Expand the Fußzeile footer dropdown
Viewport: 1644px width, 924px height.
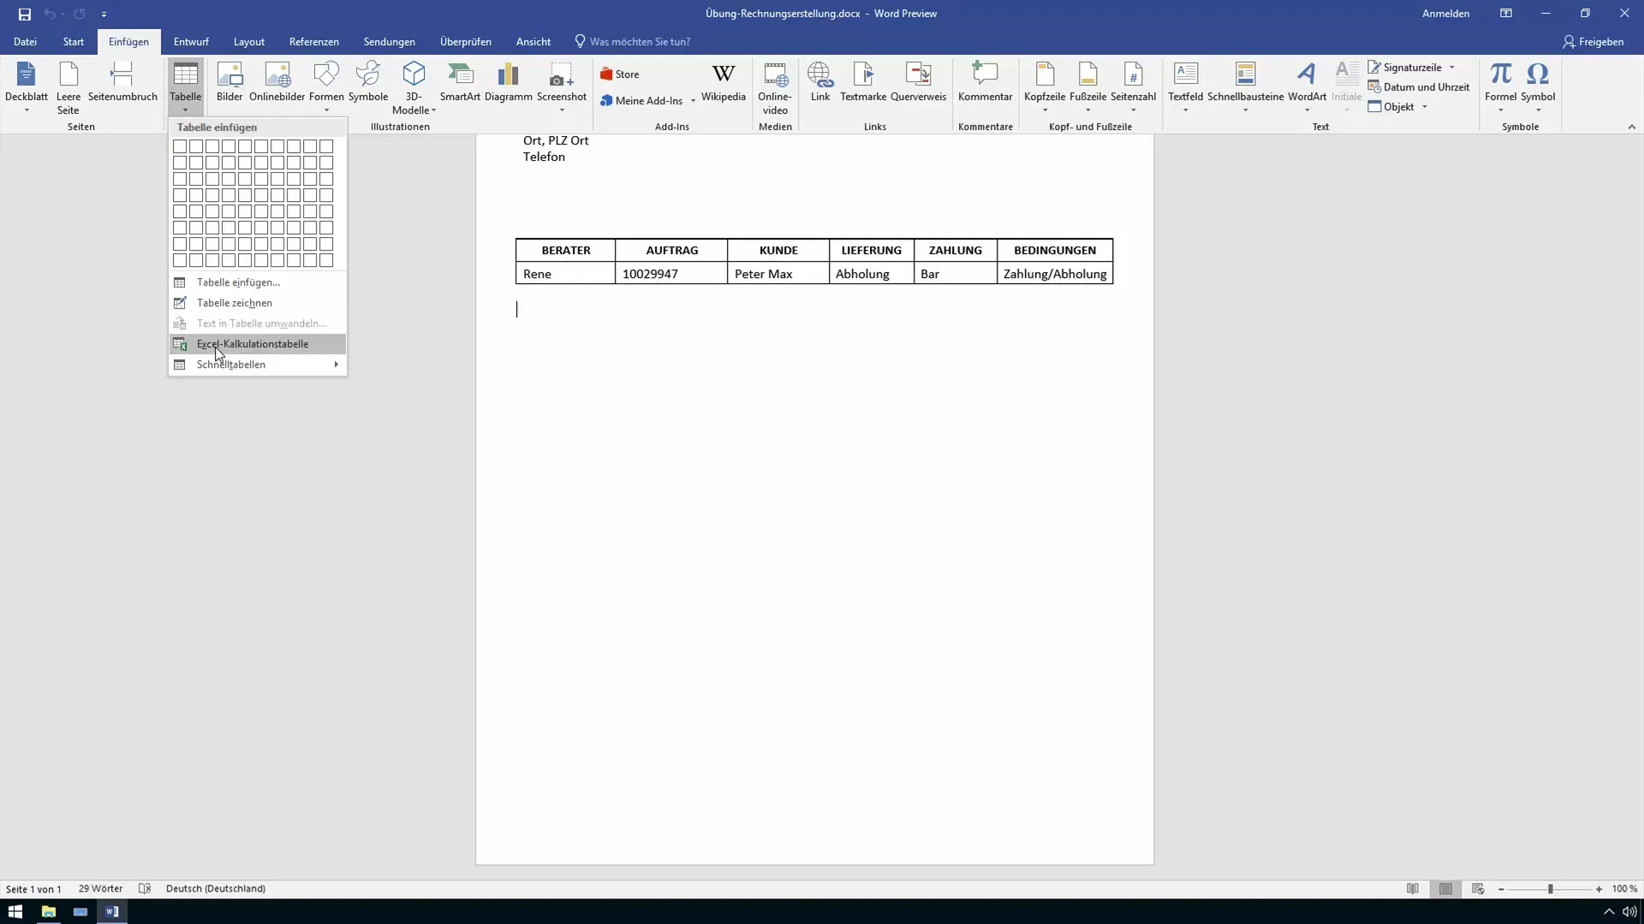coord(1087,110)
